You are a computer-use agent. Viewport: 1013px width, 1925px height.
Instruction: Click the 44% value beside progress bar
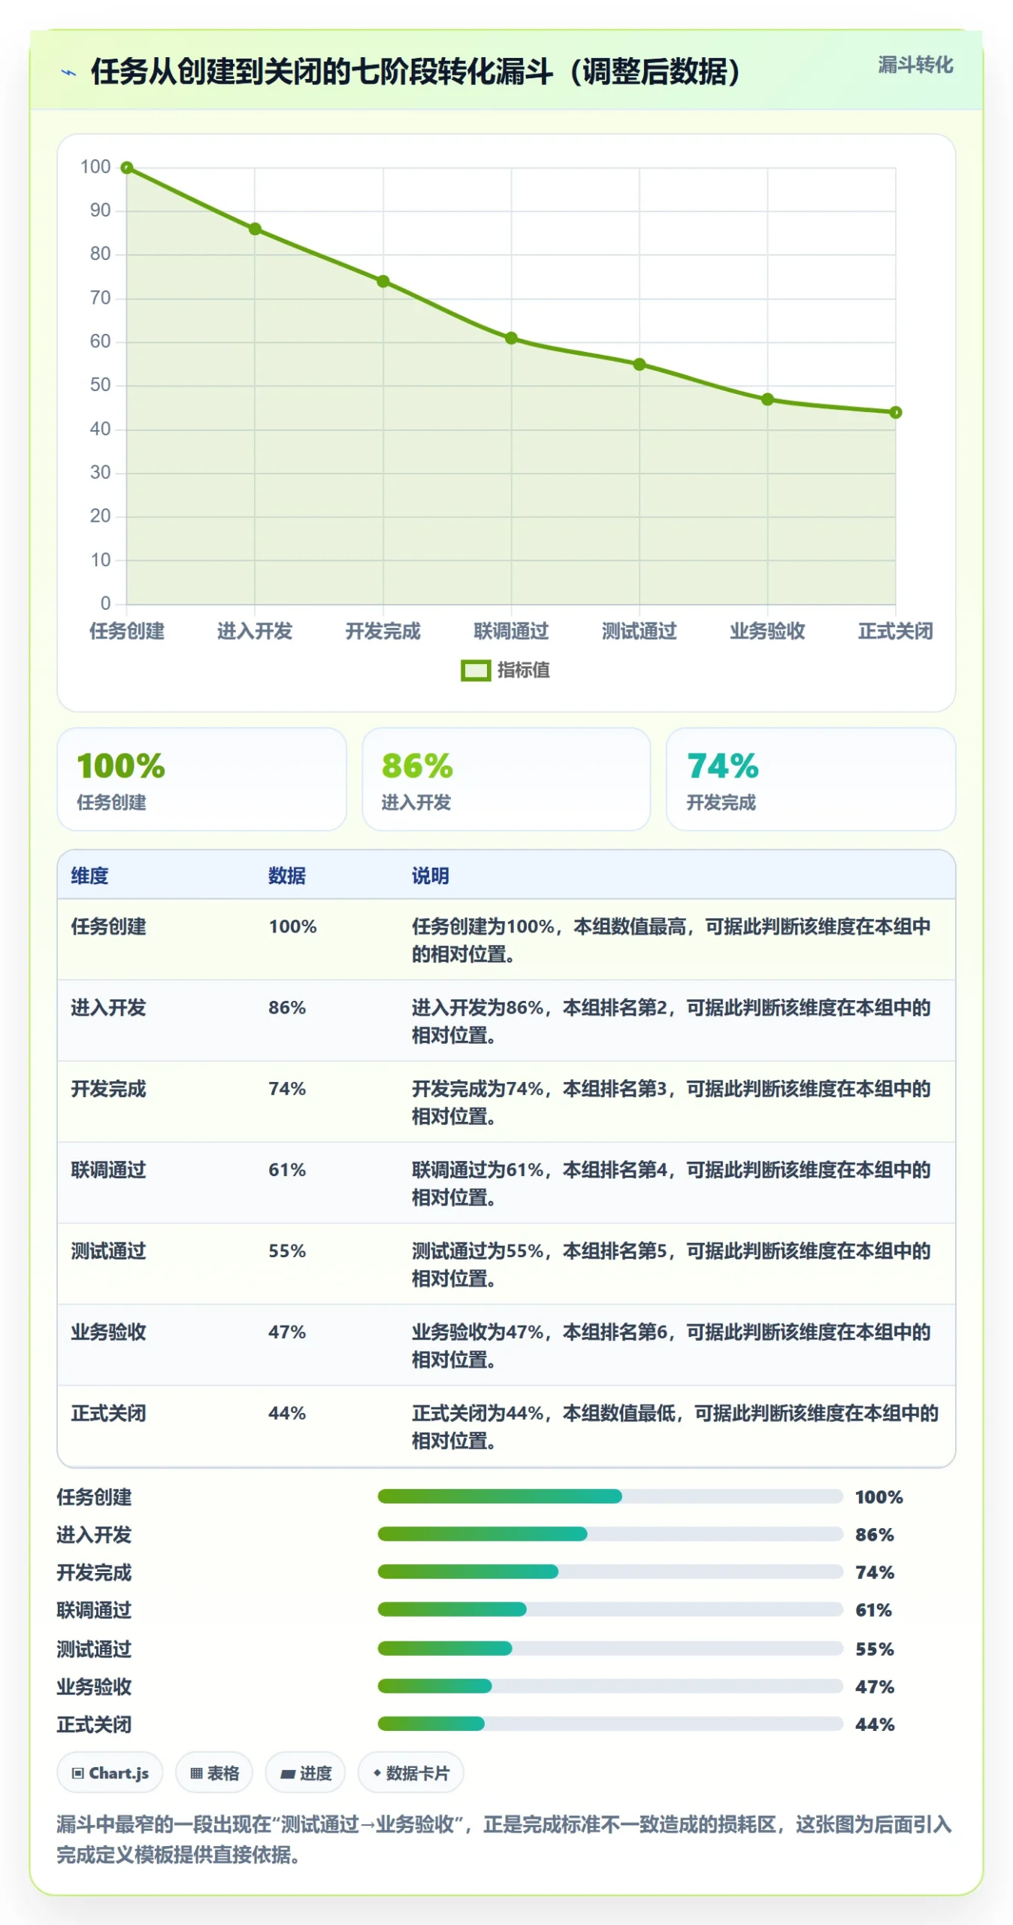[x=875, y=1724]
